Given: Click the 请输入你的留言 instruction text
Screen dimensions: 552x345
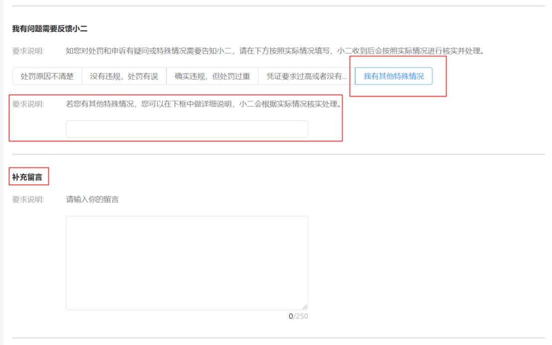Looking at the screenshot, I should 92,200.
